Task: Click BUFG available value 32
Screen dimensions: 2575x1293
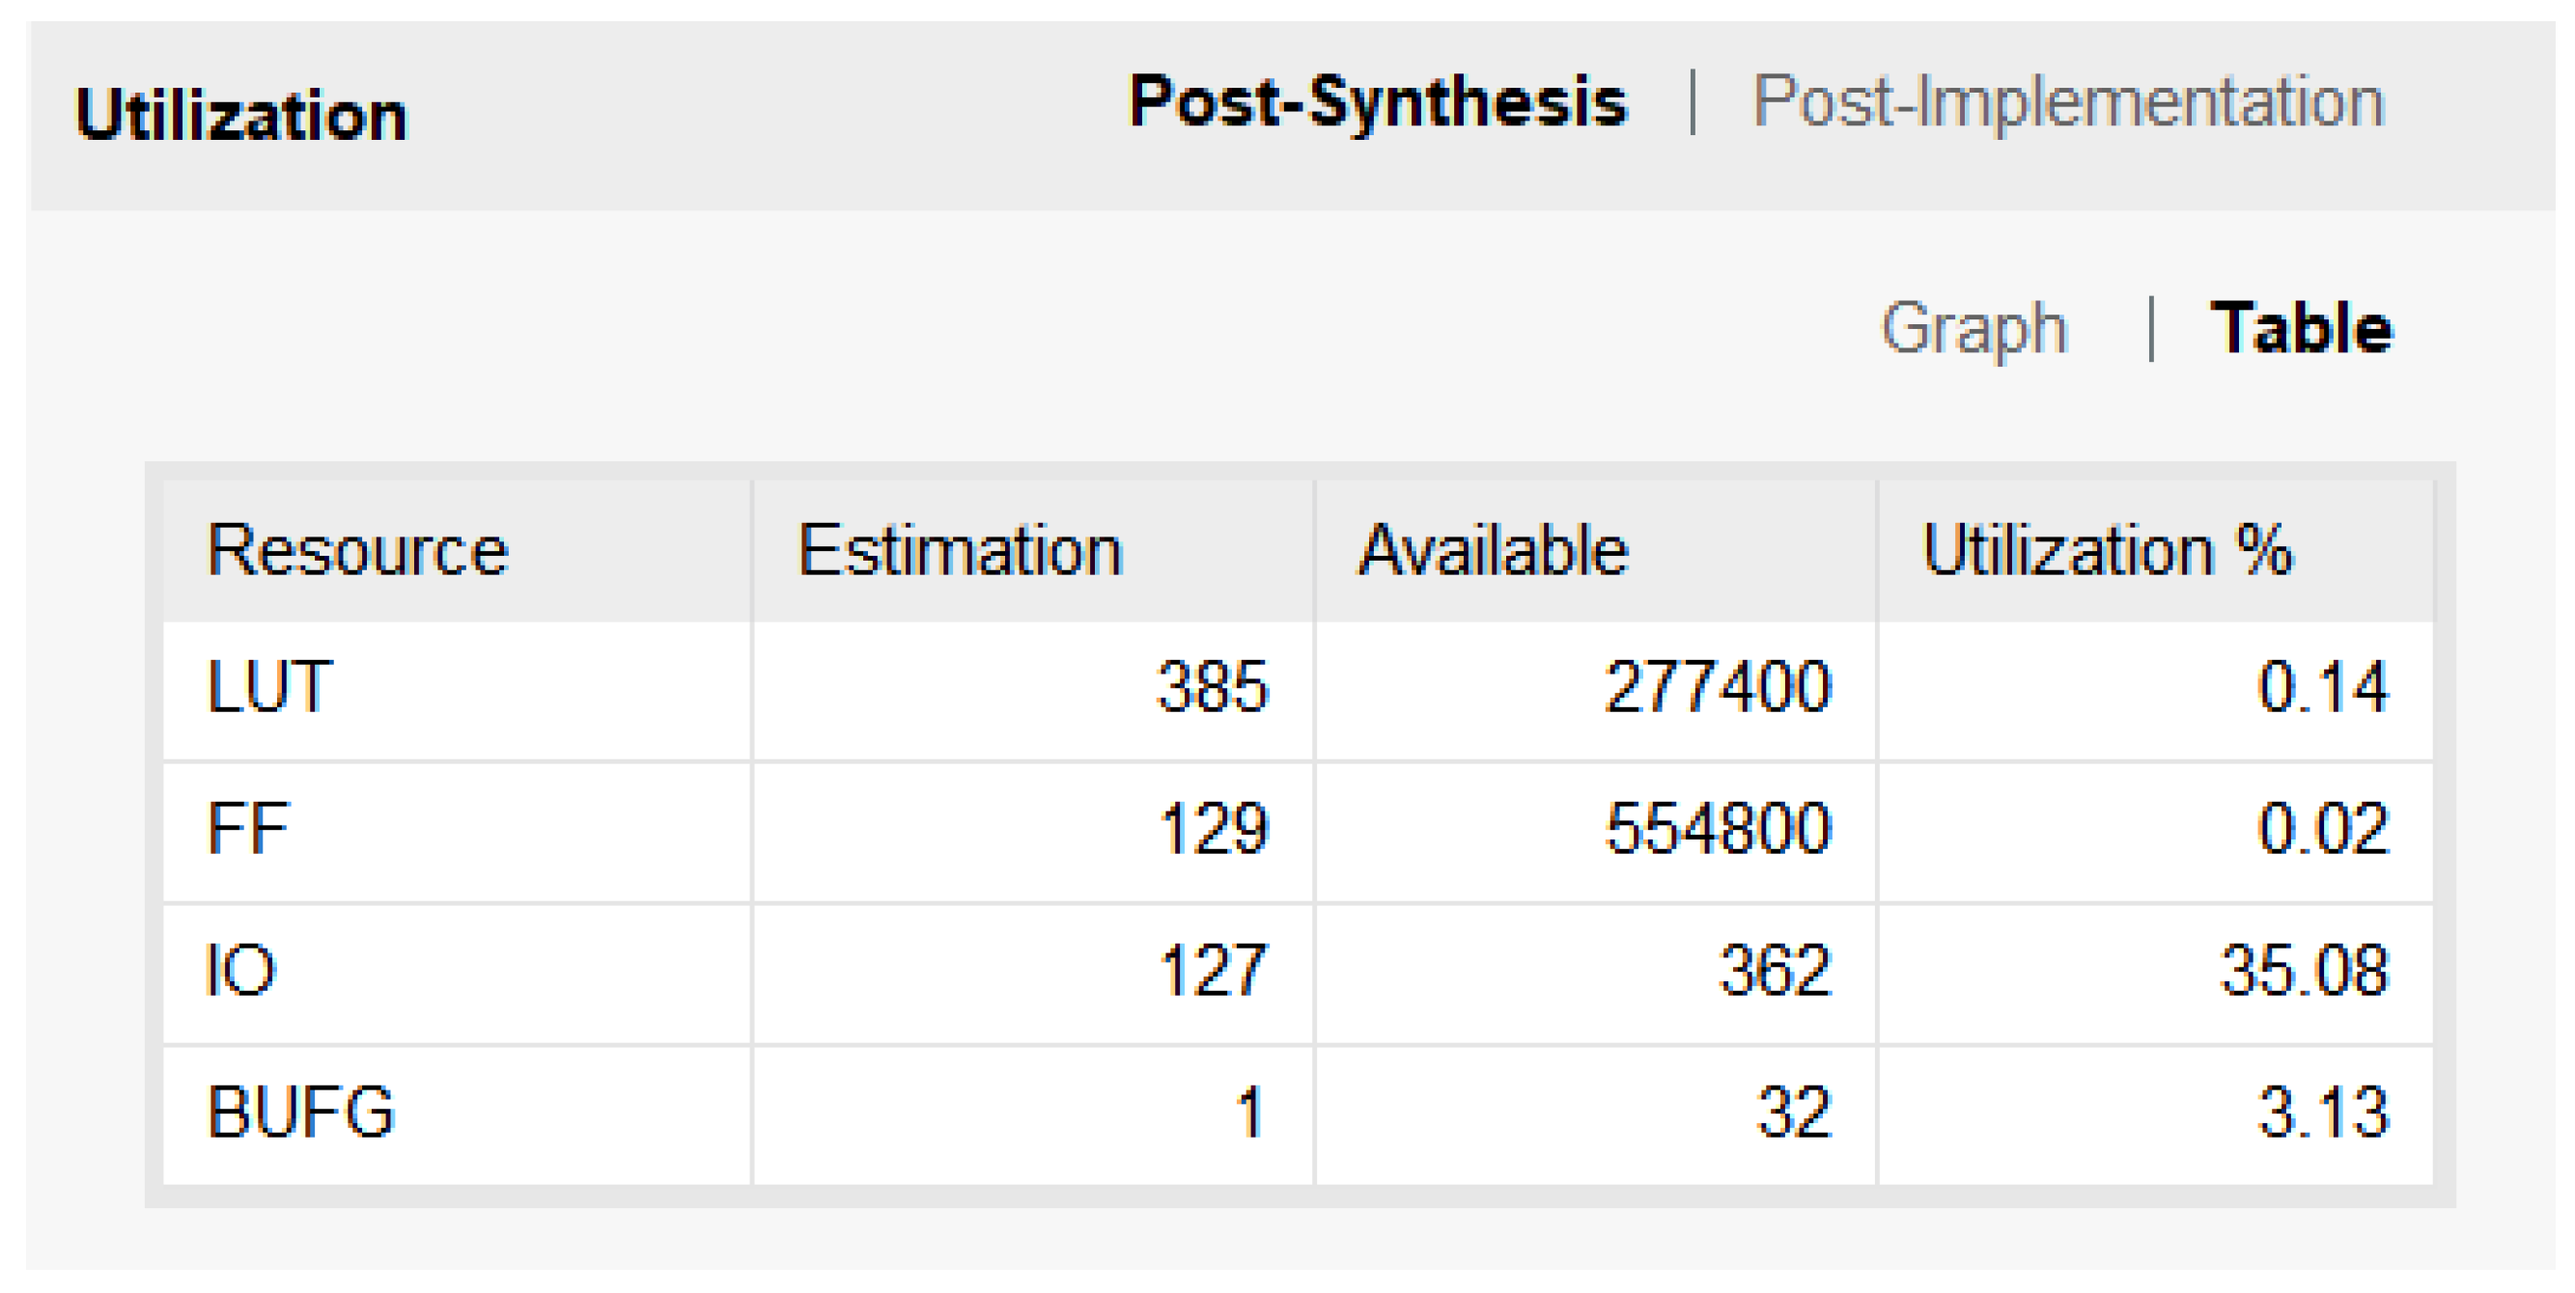Action: (1793, 1113)
